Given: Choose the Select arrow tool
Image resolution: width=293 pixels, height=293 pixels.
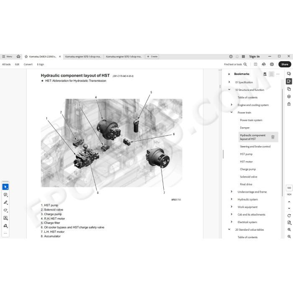Looking at the screenshot, I should pos(5,187).
